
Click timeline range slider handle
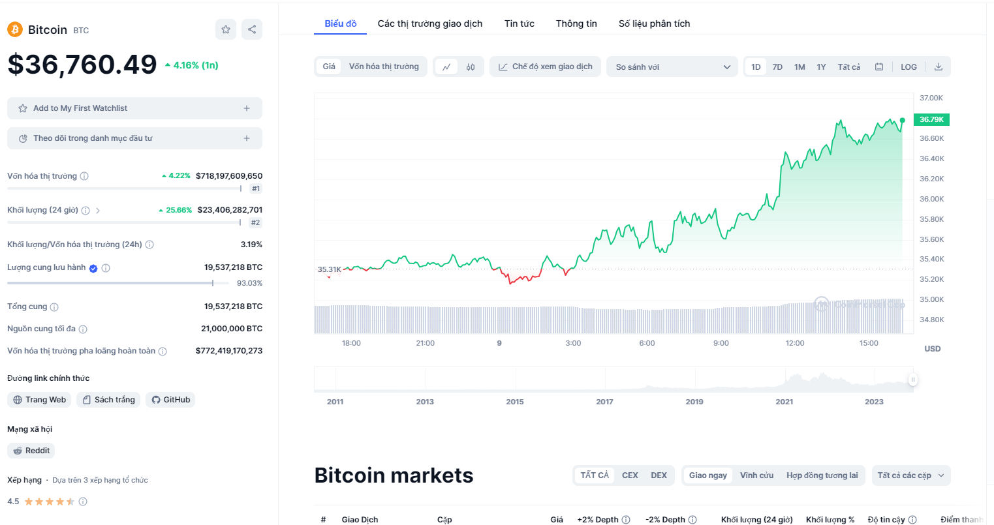912,380
